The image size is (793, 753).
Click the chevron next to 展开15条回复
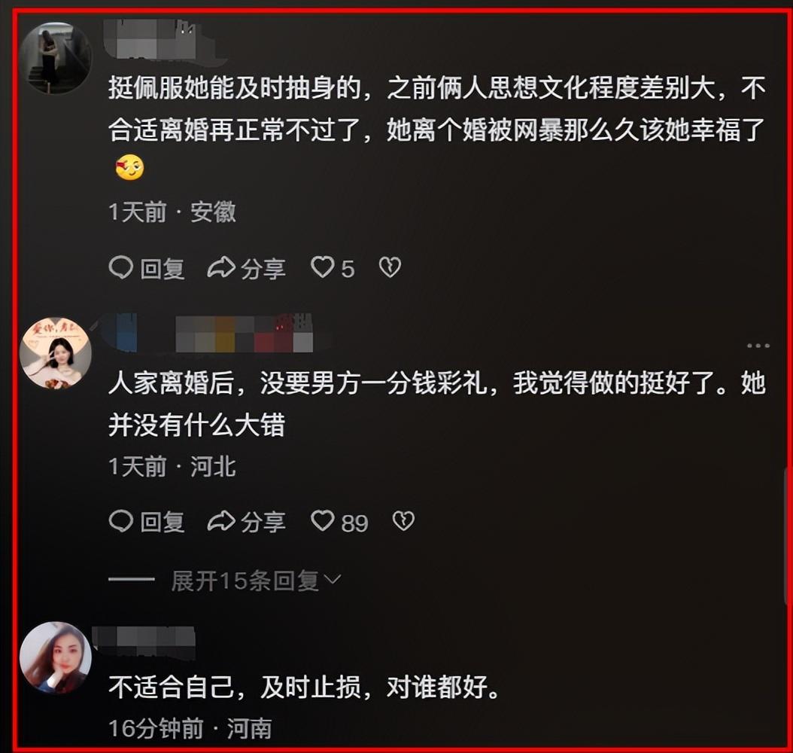coord(333,580)
